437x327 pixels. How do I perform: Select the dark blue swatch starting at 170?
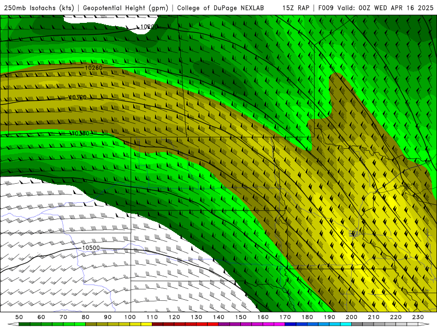coord(291,324)
